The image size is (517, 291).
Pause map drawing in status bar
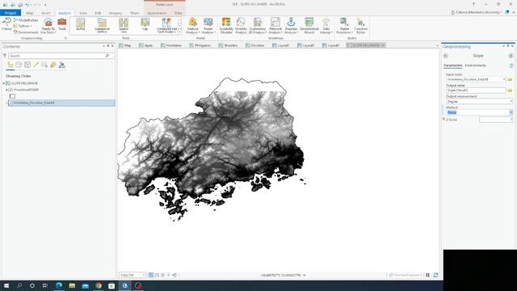pyautogui.click(x=428, y=275)
